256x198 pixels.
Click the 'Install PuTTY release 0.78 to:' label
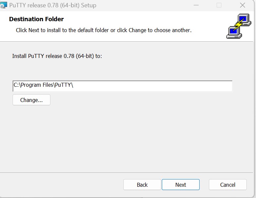(x=57, y=56)
